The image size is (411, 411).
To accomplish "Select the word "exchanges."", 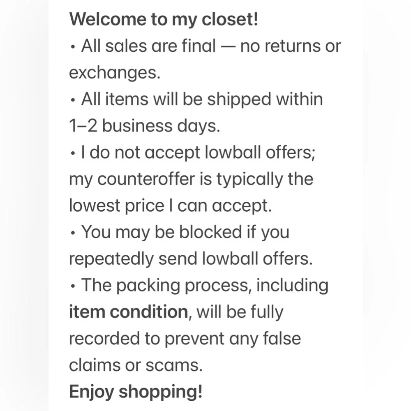I will pos(114,73).
